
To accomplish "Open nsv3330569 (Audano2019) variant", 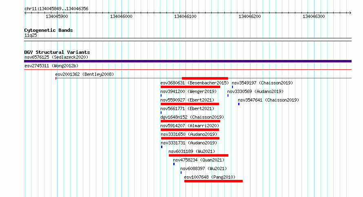I will click(255, 91).
